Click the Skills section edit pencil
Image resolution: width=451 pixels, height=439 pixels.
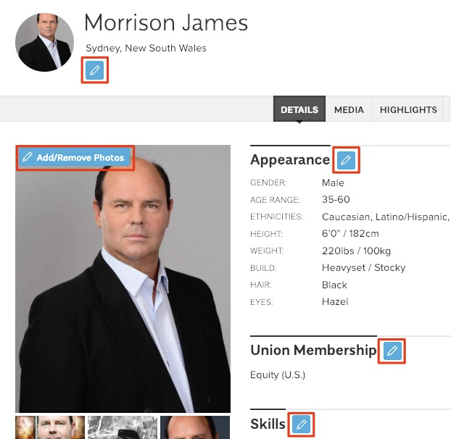[x=301, y=424]
